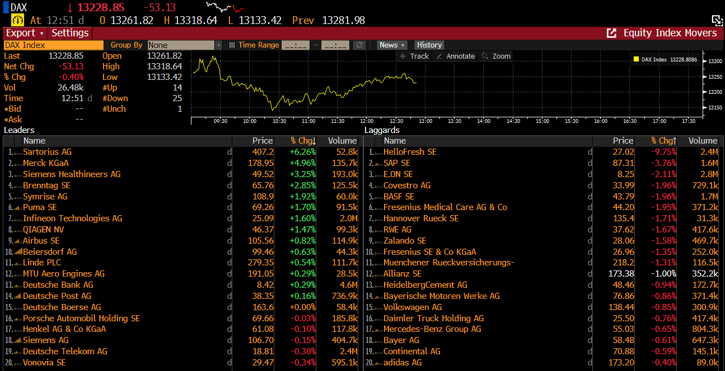This screenshot has width=725, height=371.
Task: Click the resize window icon at top right
Action: (717, 21)
